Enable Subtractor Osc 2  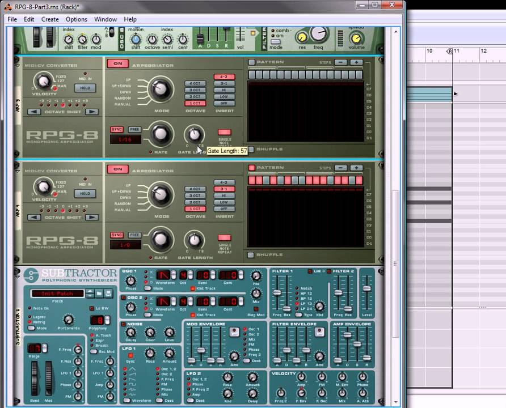point(123,297)
